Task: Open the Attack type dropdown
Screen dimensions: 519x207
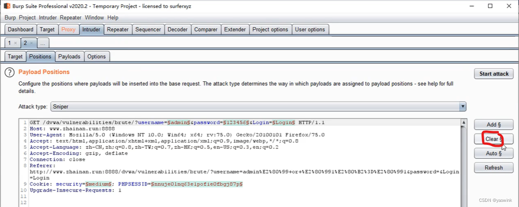Action: 258,106
